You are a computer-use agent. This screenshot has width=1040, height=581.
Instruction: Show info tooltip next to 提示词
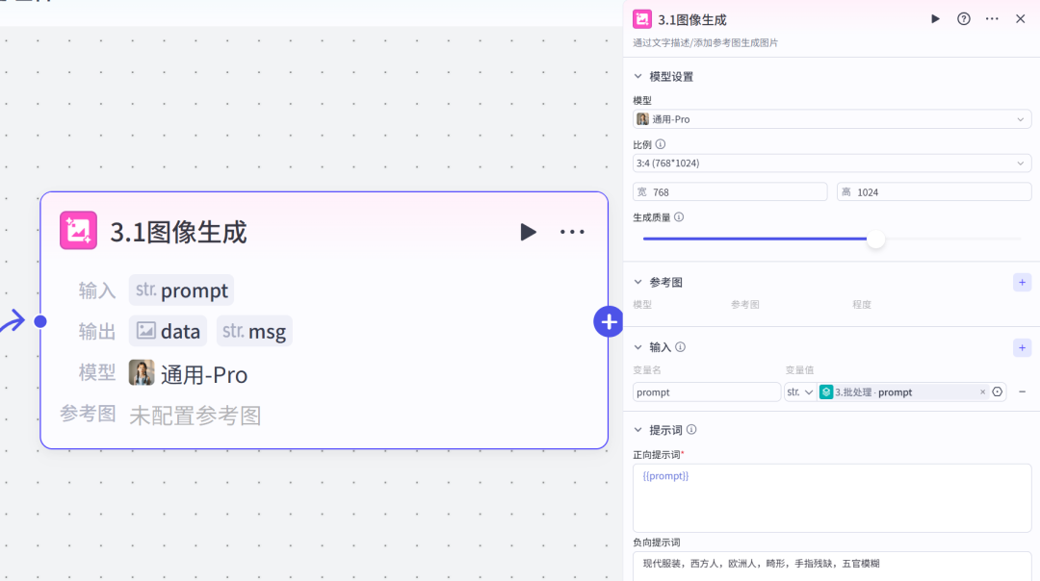(691, 430)
